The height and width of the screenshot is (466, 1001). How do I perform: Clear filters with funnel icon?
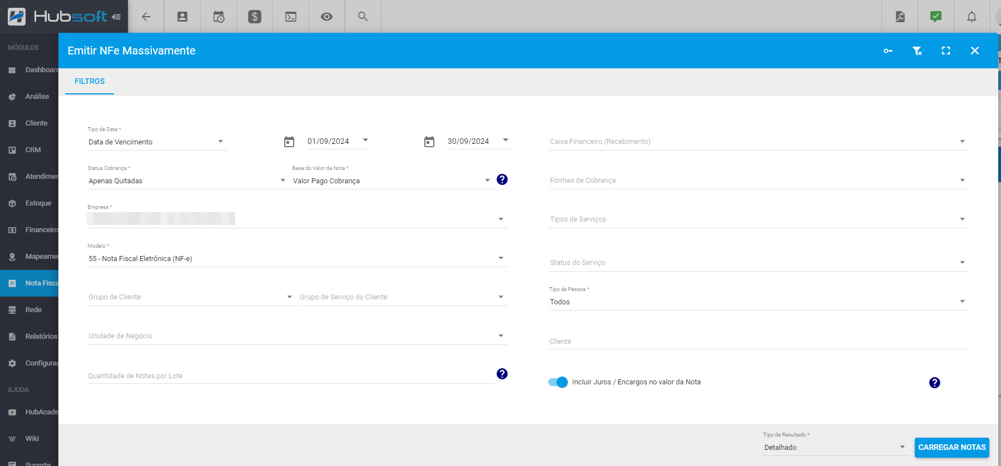point(917,51)
